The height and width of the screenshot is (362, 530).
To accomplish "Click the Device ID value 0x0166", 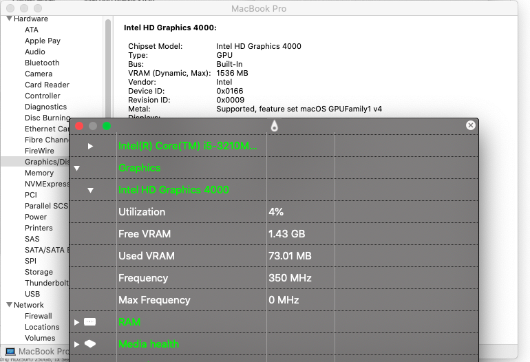I will click(x=230, y=91).
